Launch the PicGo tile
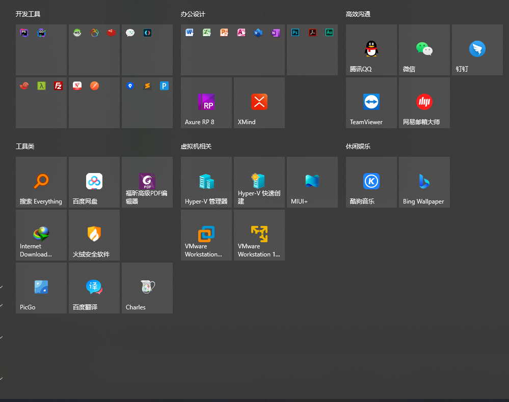Viewport: 509px width, 402px height. [x=41, y=288]
